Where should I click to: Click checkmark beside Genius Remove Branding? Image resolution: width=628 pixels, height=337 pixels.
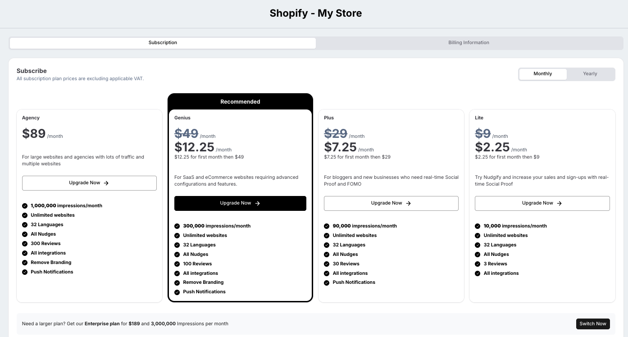click(x=177, y=282)
